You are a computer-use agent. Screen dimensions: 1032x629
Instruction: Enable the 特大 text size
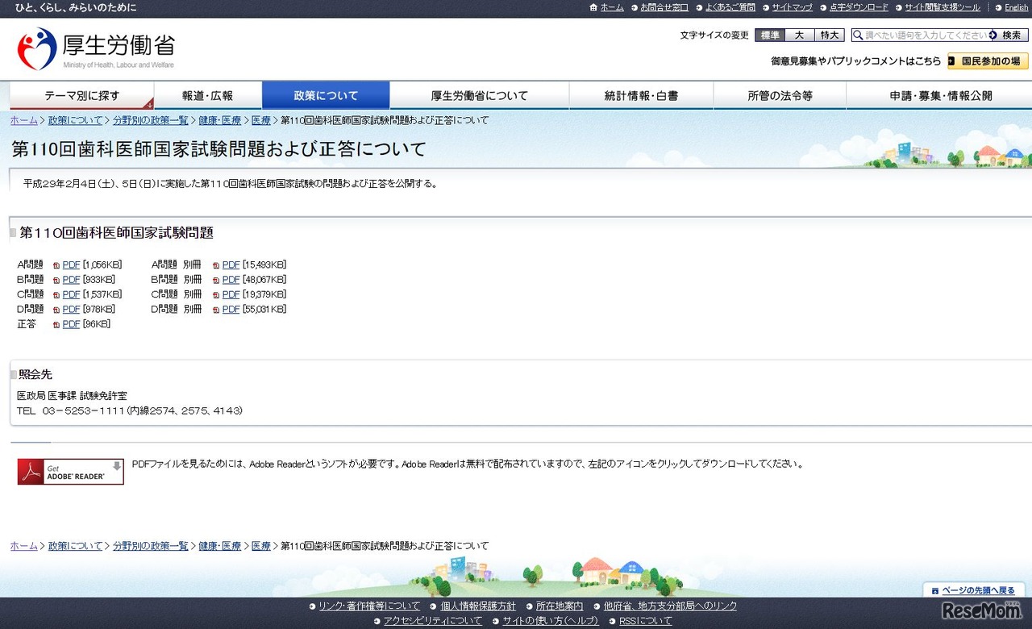(829, 35)
